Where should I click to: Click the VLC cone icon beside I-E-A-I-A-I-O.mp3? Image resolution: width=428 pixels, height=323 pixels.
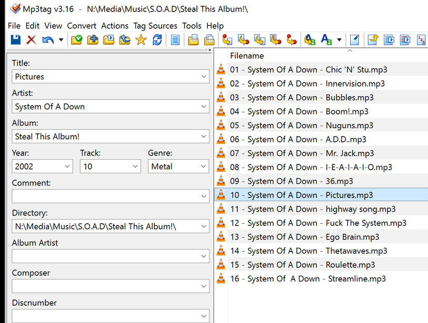click(221, 166)
